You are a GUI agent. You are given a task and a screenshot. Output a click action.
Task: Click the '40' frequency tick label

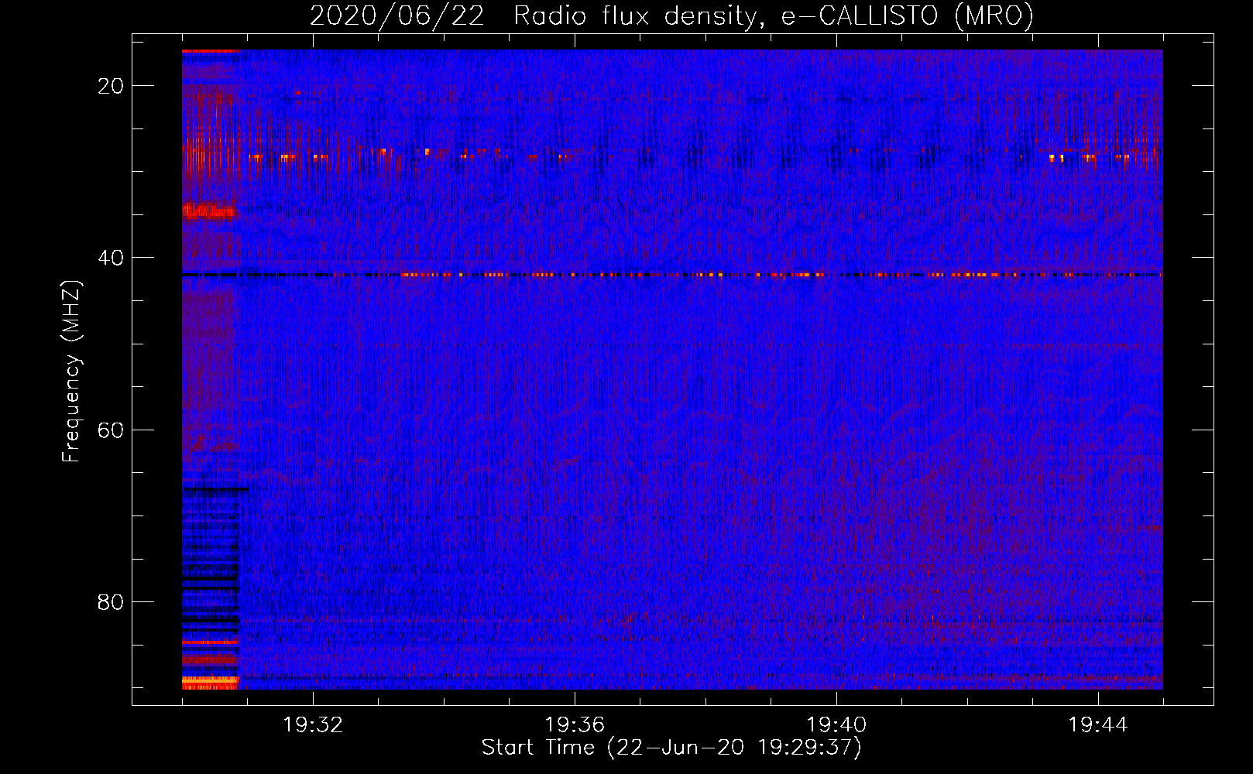(x=111, y=258)
